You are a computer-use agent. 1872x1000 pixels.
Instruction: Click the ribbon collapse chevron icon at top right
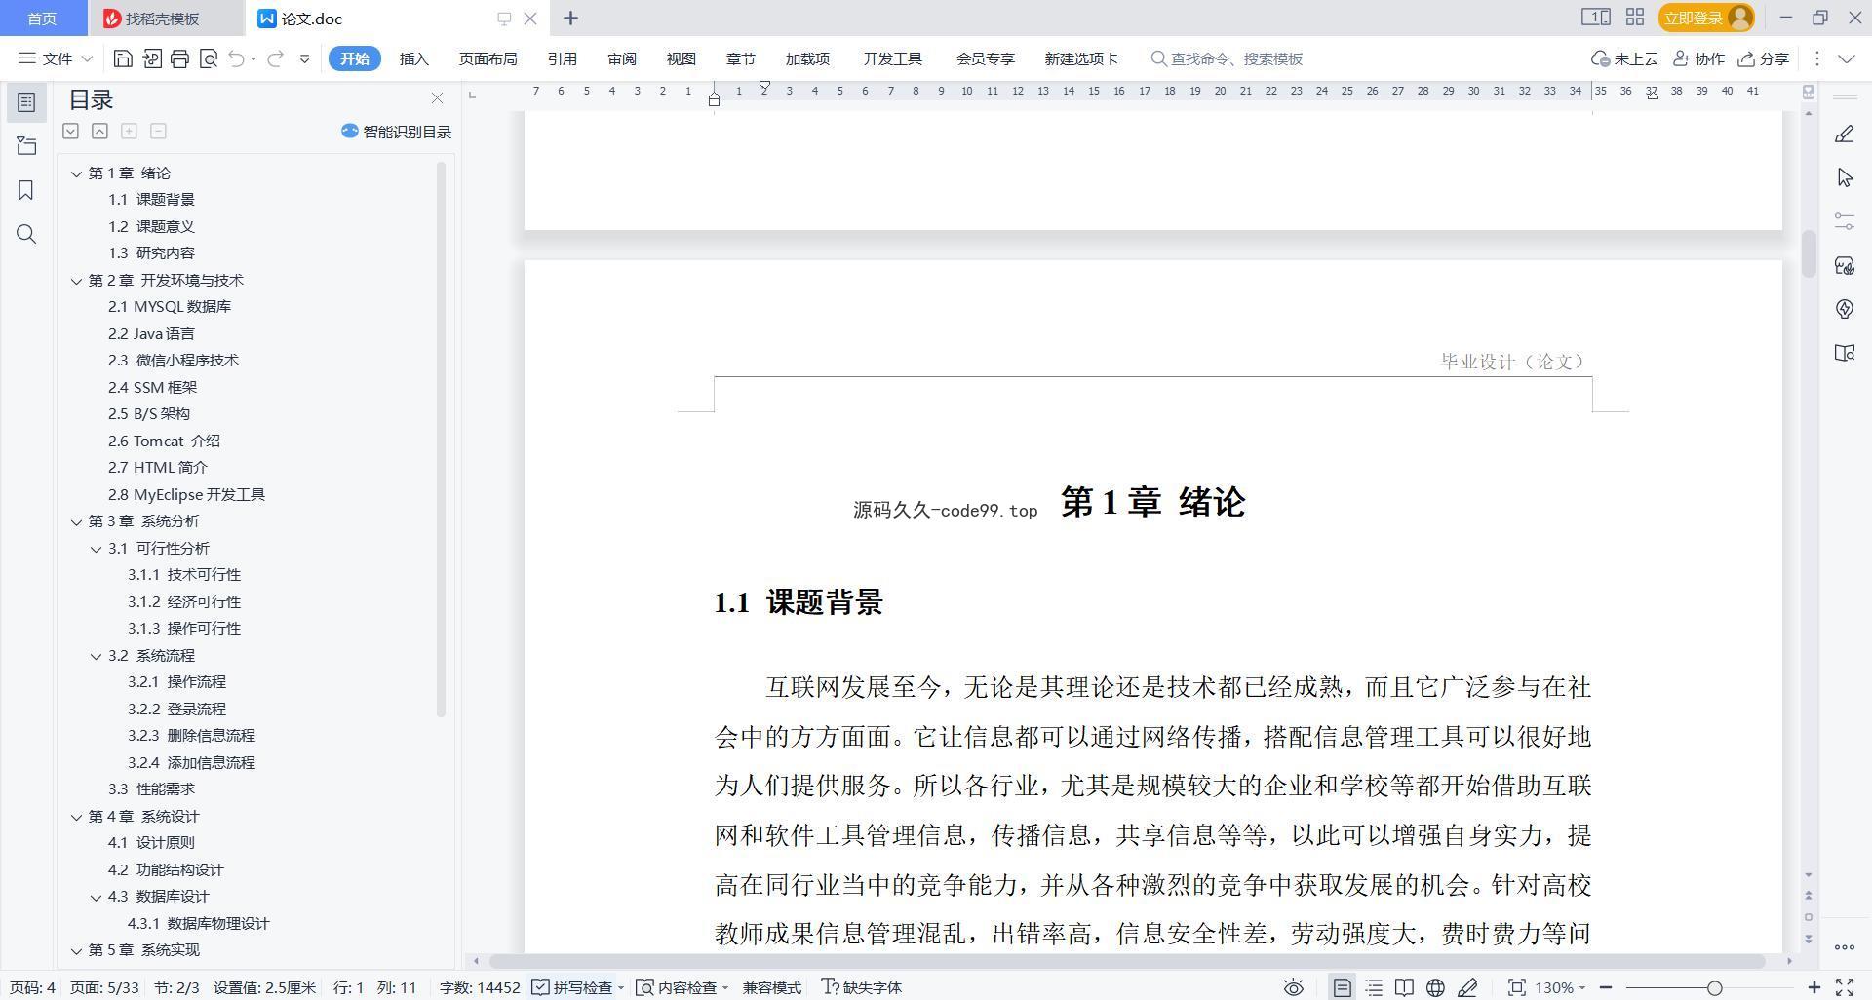point(1847,58)
